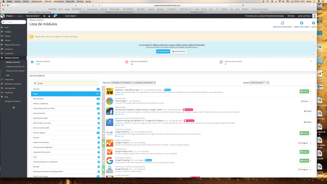Open Pedidos in the sidebar

point(7,36)
